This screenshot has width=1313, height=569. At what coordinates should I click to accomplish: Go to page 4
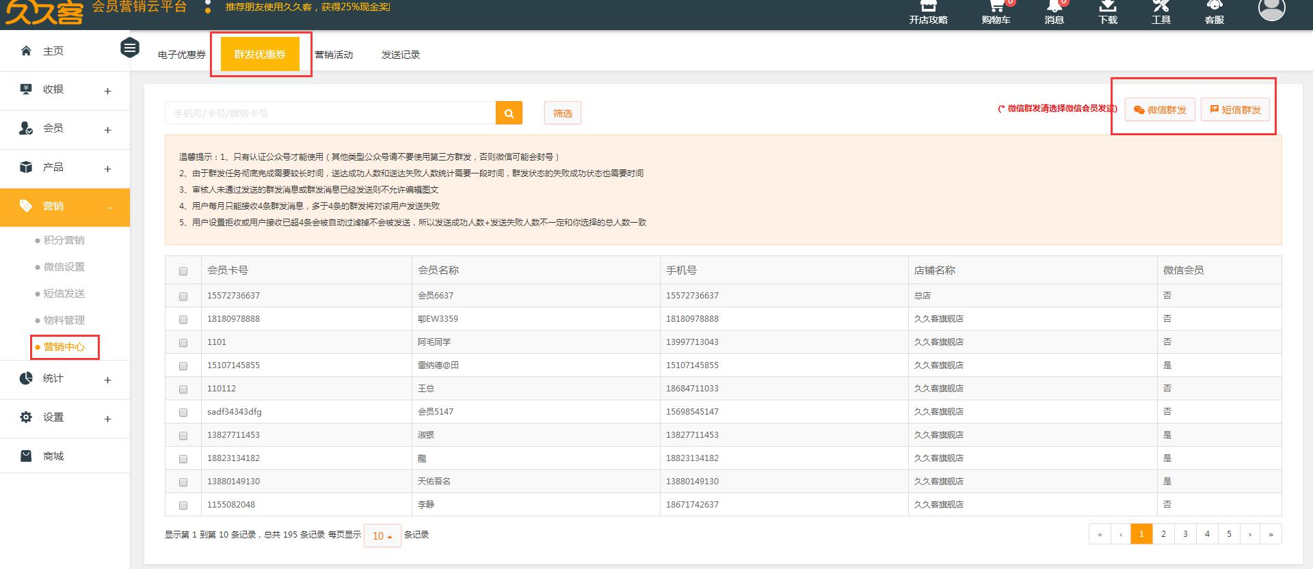pos(1207,534)
